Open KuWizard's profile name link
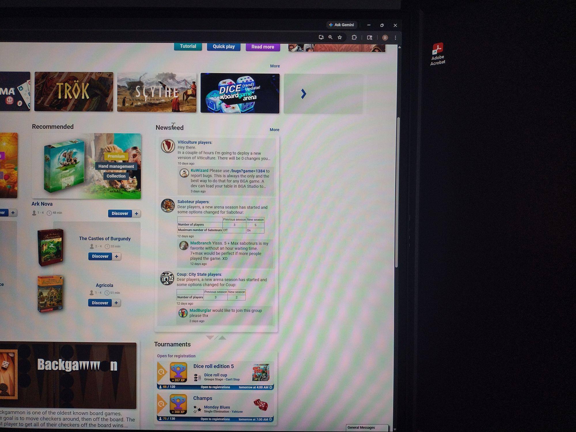Viewport: 576px width, 432px height. (x=199, y=170)
